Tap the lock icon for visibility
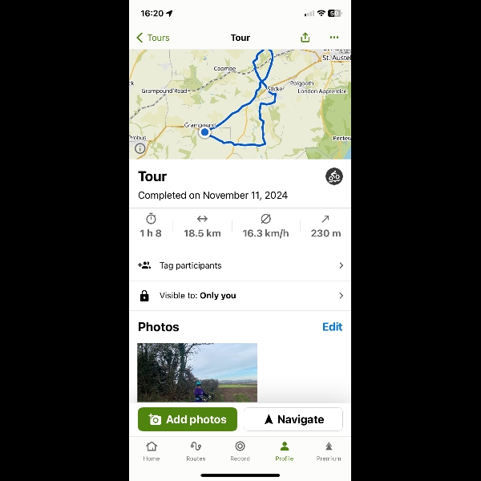481x481 pixels. (144, 296)
